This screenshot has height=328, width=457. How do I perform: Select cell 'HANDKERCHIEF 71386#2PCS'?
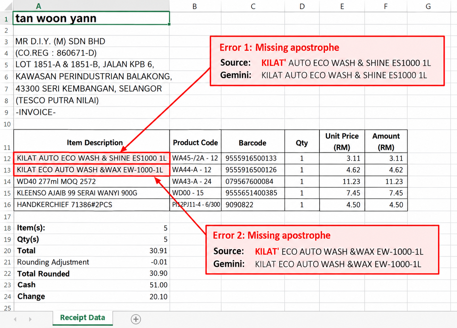tap(91, 205)
